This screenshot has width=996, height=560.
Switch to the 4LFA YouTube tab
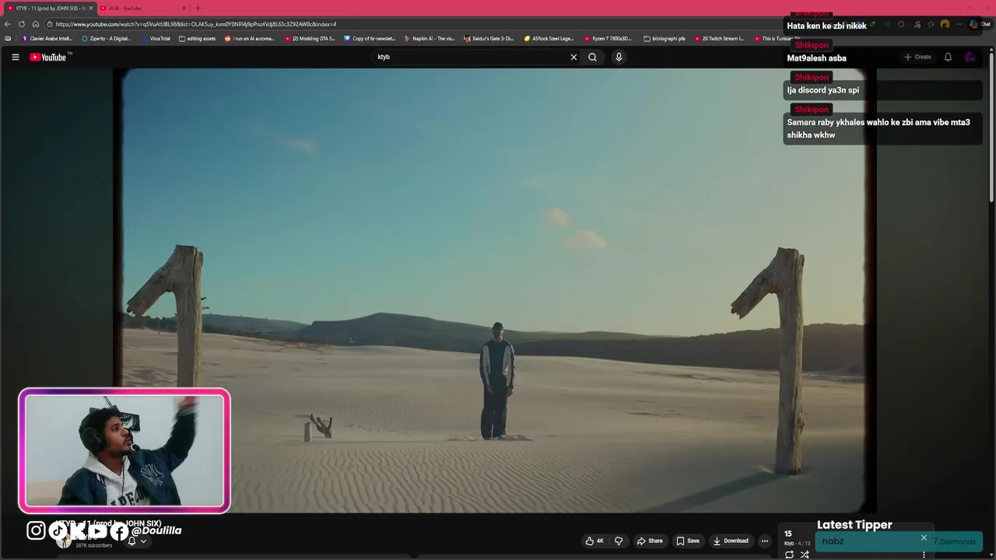tap(144, 8)
